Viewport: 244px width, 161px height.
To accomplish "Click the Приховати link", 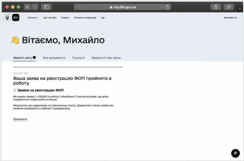I will point(20,119).
